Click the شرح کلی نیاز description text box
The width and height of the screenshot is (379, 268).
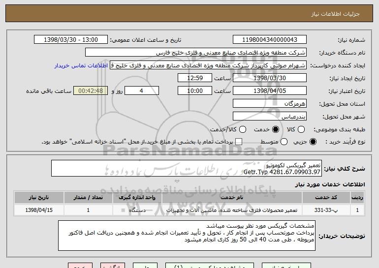coord(187,168)
